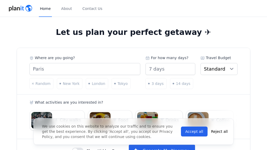267x150 pixels.
Task: Click the sparkle icon on Generate button
Action: tap(136, 149)
